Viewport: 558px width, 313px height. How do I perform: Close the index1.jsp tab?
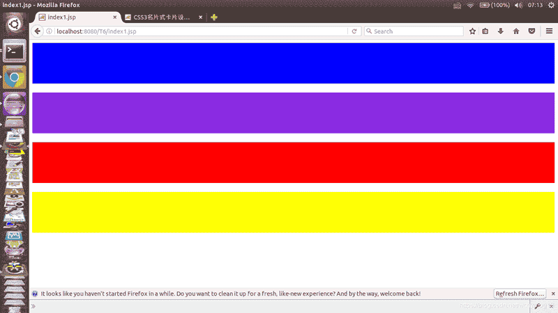point(115,17)
